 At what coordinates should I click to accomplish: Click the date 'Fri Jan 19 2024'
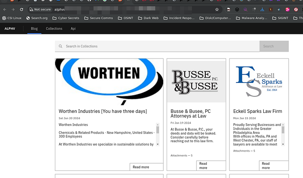181,123
